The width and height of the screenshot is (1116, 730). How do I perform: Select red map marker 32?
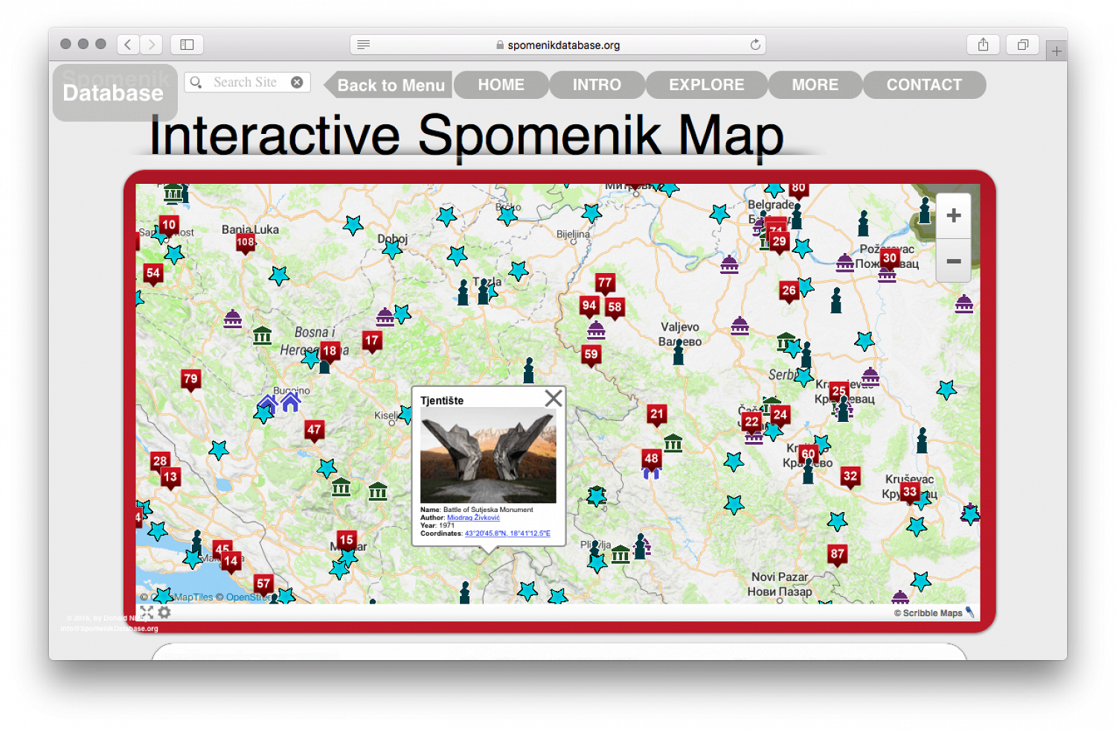(x=850, y=478)
